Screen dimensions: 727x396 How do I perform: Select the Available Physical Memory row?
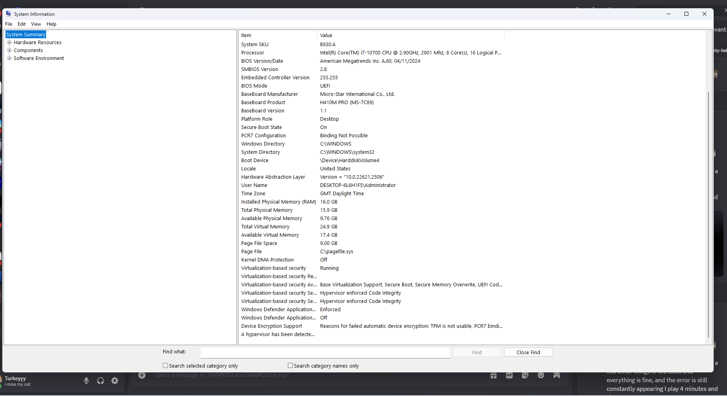pos(371,219)
